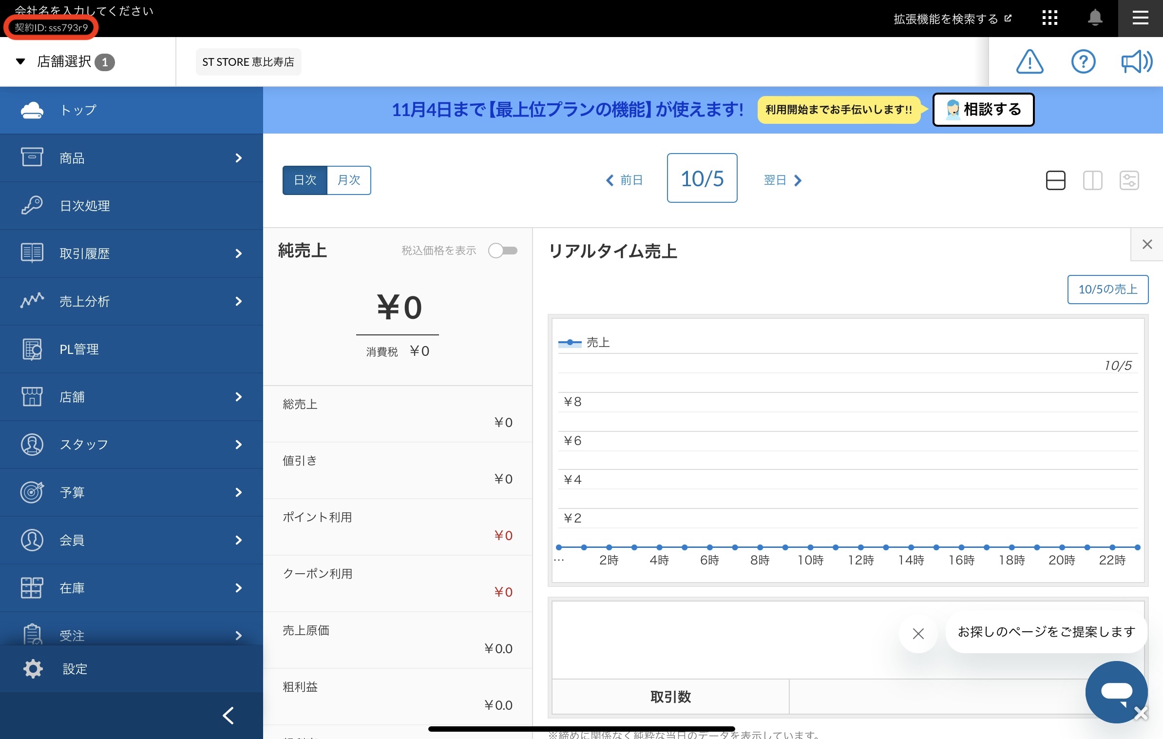Click the 10/5の売上 button
This screenshot has width=1163, height=739.
[x=1107, y=290]
